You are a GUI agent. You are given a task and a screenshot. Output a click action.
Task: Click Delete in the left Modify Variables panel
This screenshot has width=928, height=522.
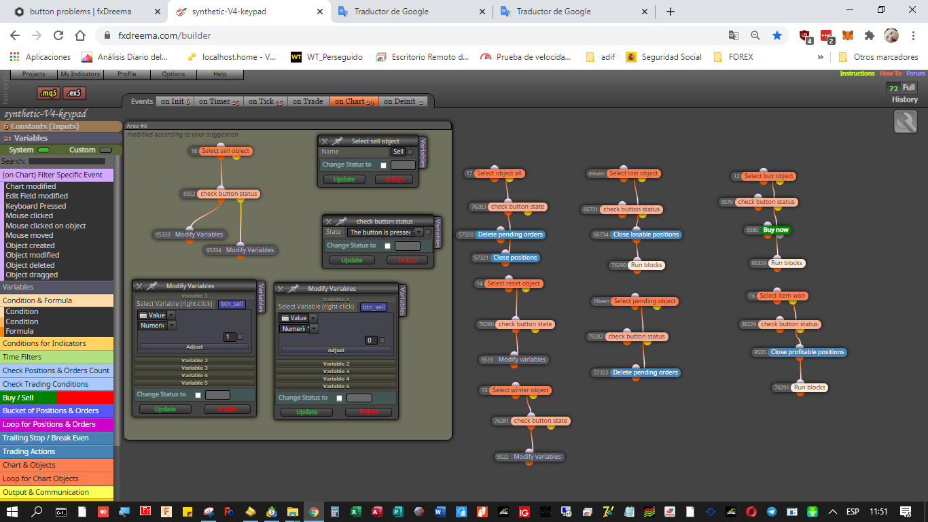(227, 409)
